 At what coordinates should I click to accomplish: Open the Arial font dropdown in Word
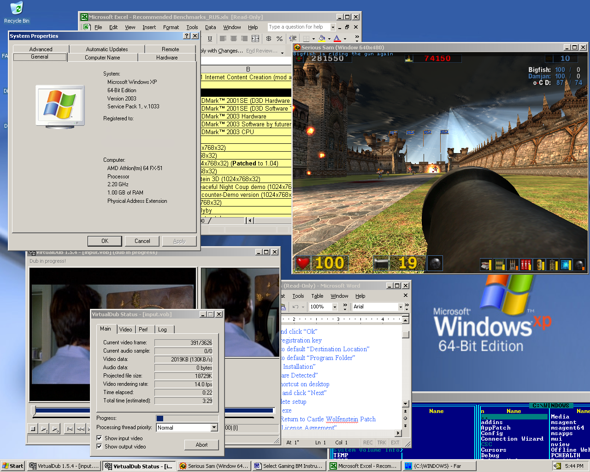(400, 307)
